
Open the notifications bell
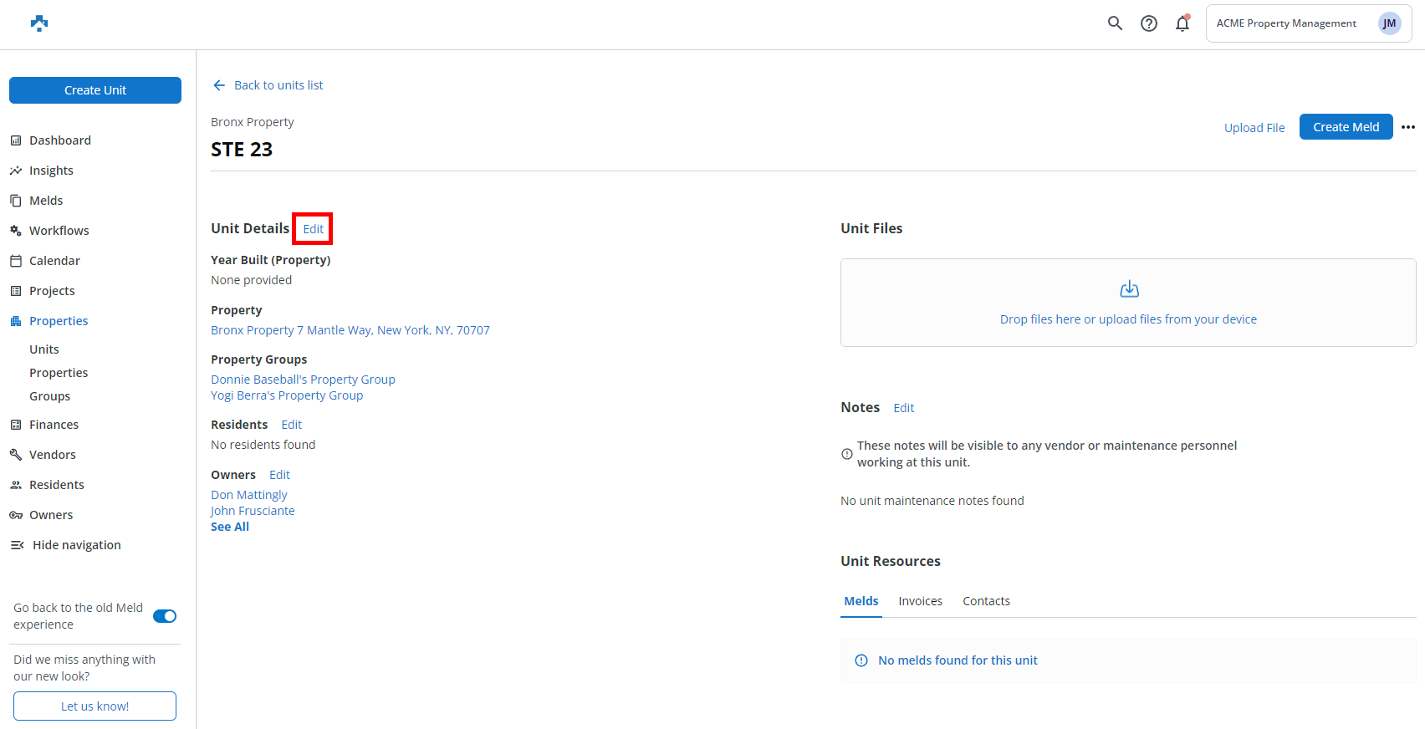pyautogui.click(x=1182, y=23)
